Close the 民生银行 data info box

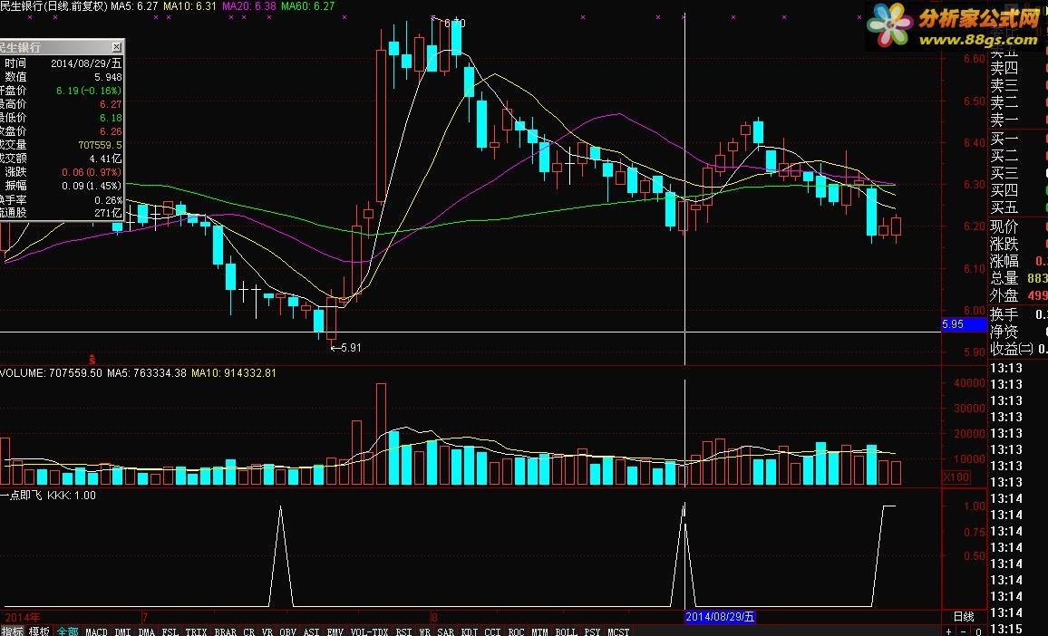click(116, 47)
